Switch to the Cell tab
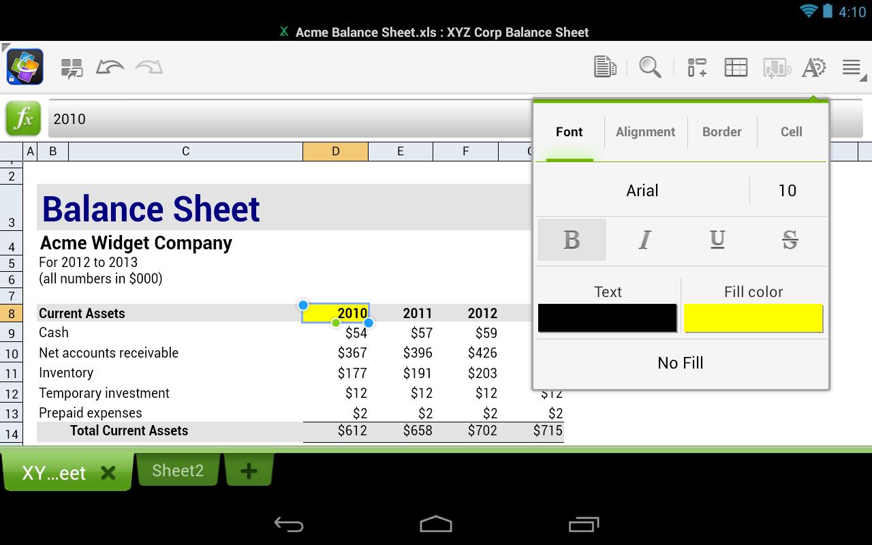 (x=792, y=132)
